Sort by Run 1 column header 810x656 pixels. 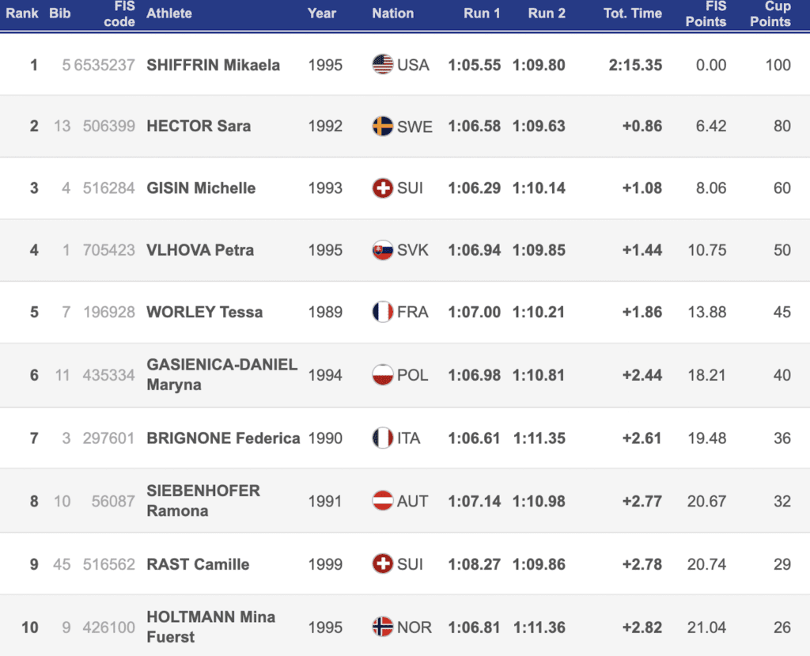tap(481, 13)
